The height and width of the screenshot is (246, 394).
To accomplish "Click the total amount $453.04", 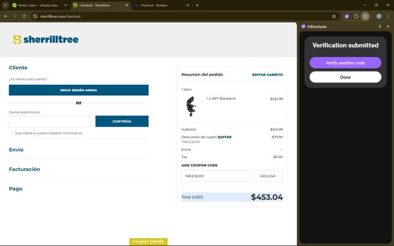I will pos(267,197).
